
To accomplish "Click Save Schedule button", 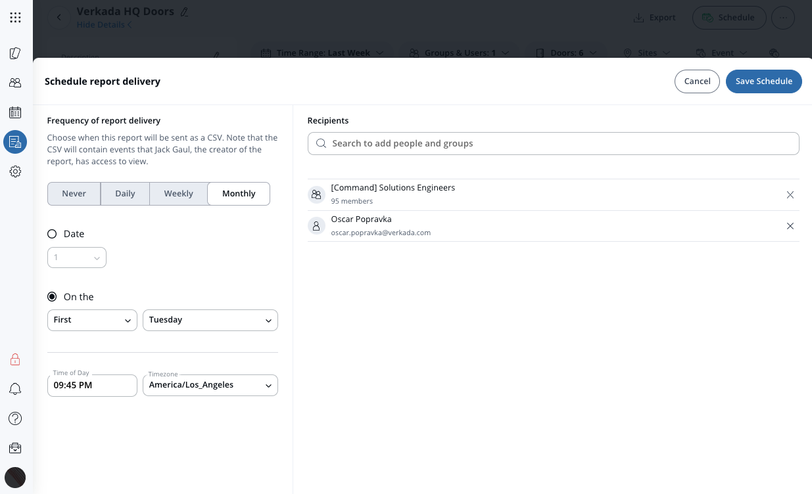I will (x=763, y=81).
